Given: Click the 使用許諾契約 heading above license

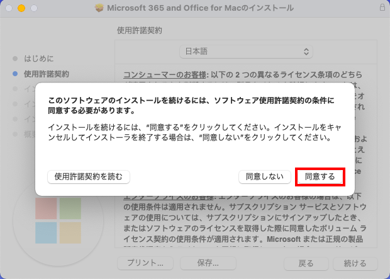Looking at the screenshot, I should [x=140, y=30].
